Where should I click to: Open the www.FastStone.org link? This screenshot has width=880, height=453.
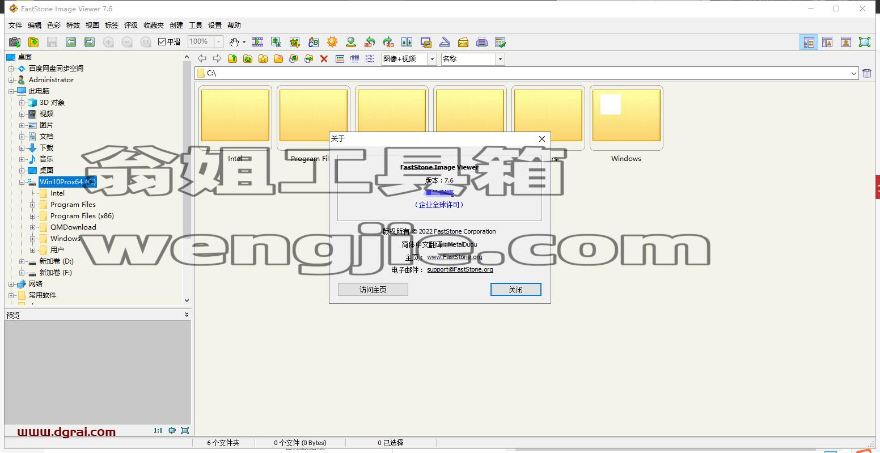[455, 257]
